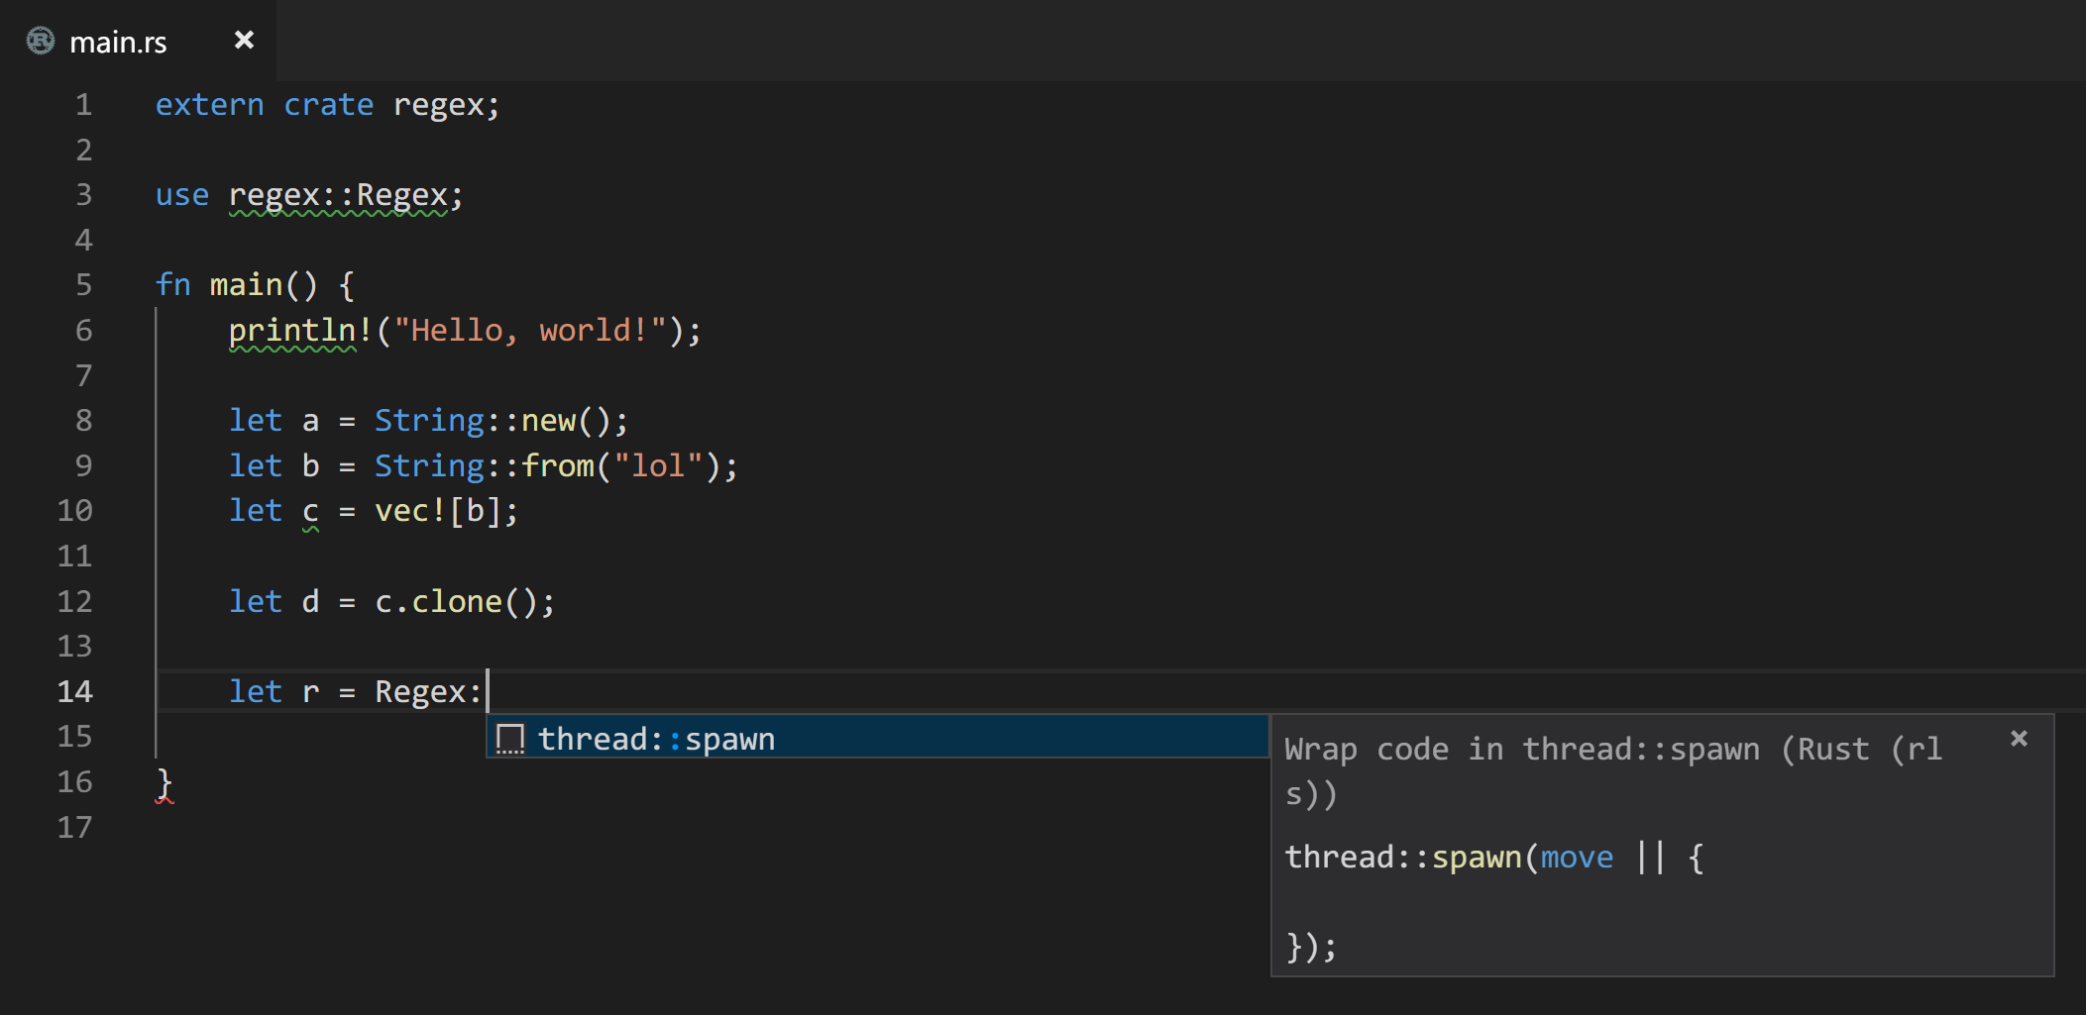Click the underlined variable 'c' on line 10

[310, 512]
